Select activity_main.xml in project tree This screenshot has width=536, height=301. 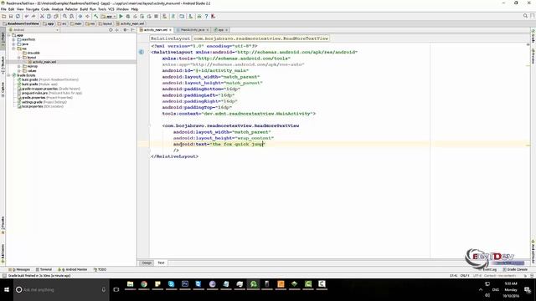[x=44, y=62]
